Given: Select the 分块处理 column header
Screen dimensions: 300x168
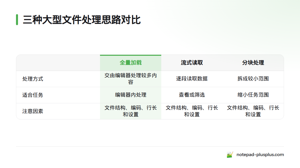Looking at the screenshot, I should [x=253, y=63].
